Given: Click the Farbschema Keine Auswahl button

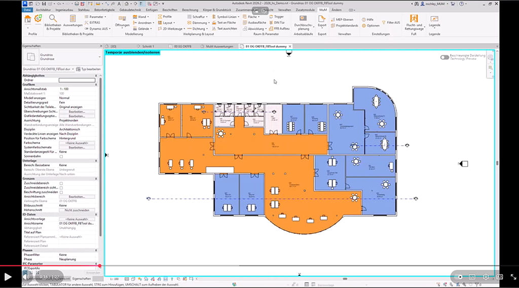Looking at the screenshot, I should pos(77,143).
